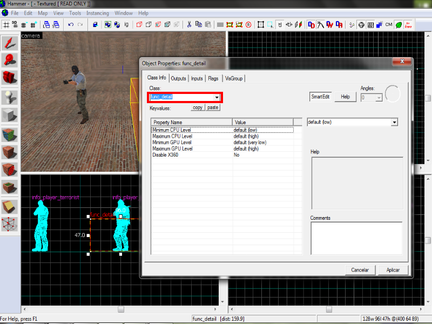Click the DR displacement icon

(x=339, y=25)
